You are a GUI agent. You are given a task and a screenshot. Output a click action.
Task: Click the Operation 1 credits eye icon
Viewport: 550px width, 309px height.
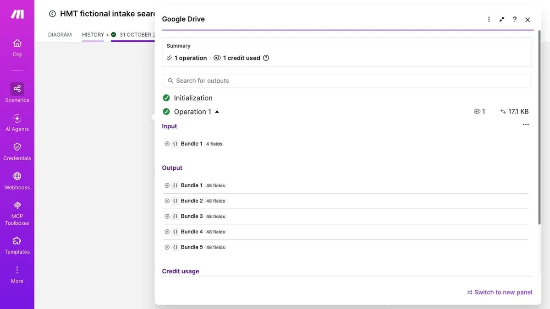(x=477, y=112)
